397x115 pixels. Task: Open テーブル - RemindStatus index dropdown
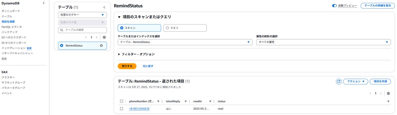(x=185, y=42)
